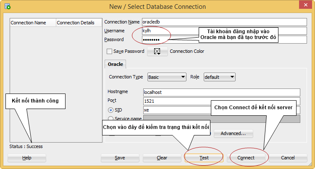
Task: Click the Help button
Action: (27, 158)
